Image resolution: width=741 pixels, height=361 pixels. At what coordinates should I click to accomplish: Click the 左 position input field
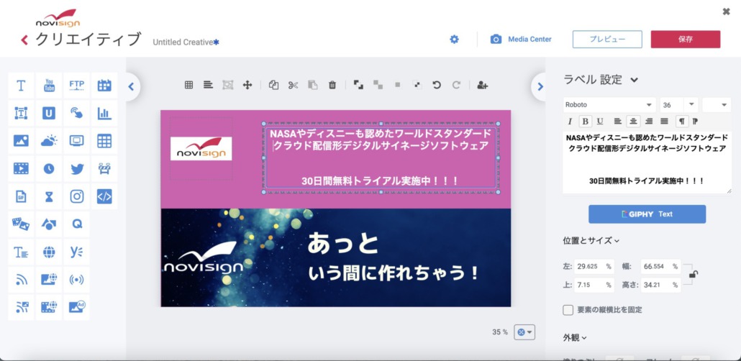[x=594, y=267]
